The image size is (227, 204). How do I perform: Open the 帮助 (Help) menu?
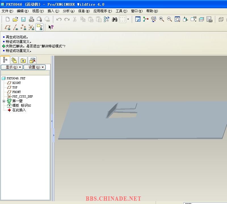[152, 11]
